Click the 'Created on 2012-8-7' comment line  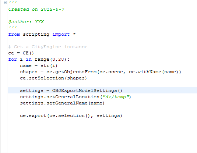point(36,9)
